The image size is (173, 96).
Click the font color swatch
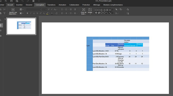[x=52, y=13]
